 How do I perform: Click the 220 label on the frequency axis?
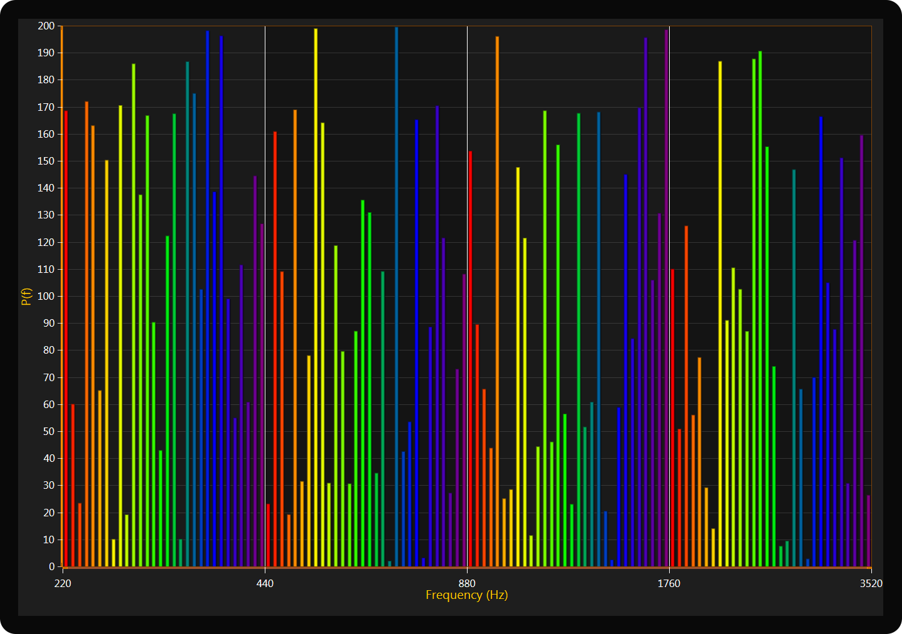pyautogui.click(x=63, y=584)
